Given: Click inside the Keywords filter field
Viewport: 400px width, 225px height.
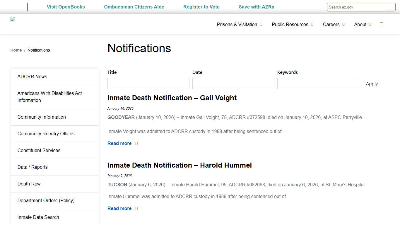Looking at the screenshot, I should pyautogui.click(x=318, y=83).
